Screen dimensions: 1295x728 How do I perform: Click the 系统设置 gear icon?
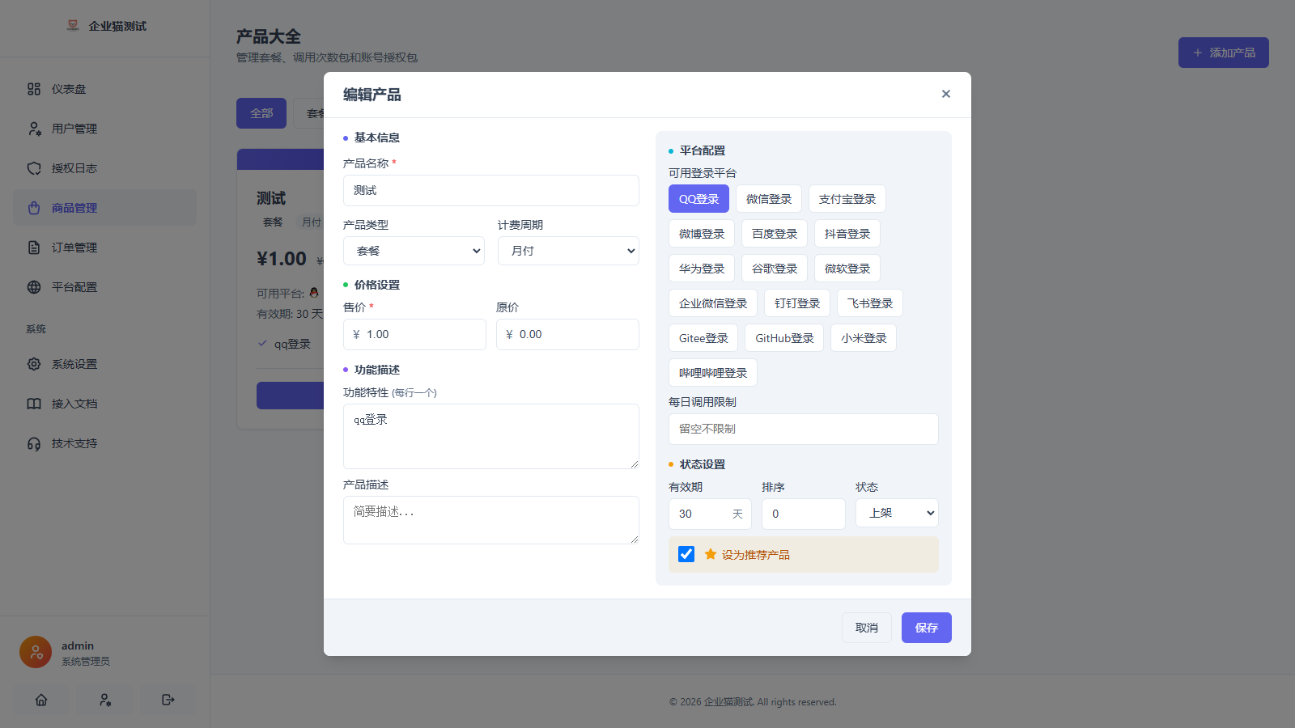point(34,364)
